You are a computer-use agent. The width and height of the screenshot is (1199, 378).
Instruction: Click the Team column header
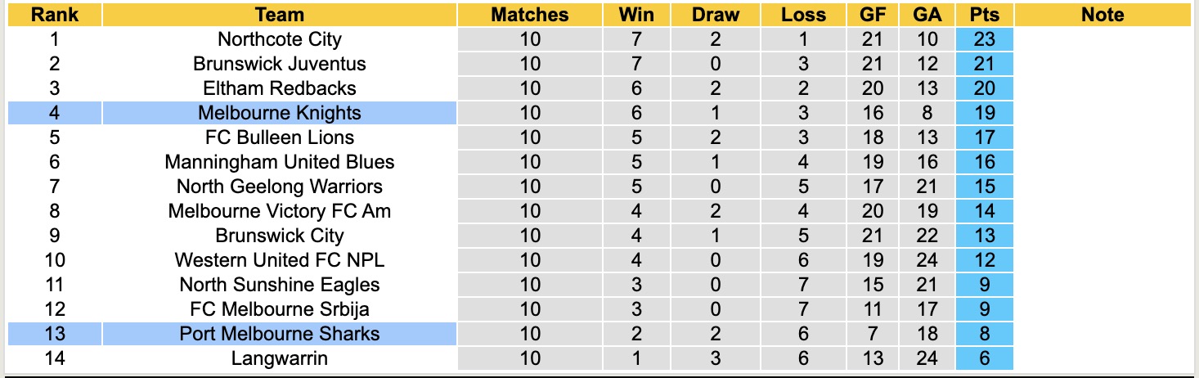pyautogui.click(x=279, y=15)
